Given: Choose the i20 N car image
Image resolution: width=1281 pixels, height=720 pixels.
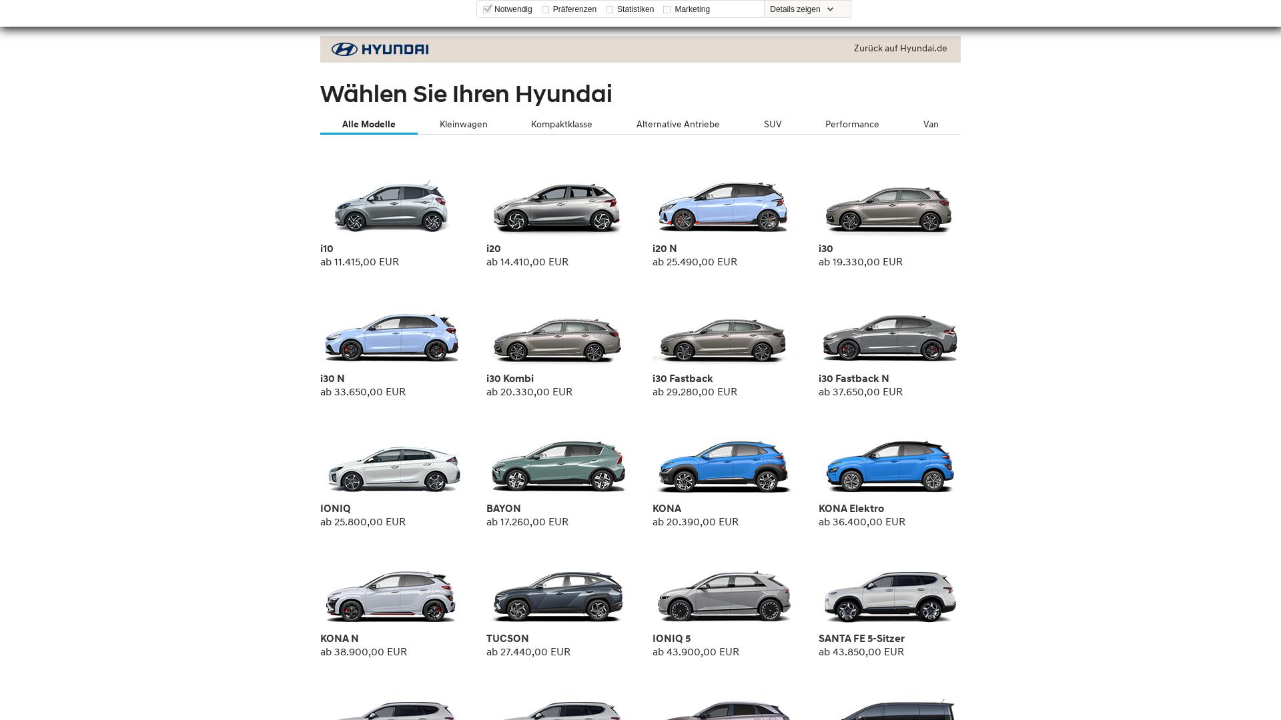Looking at the screenshot, I should click(x=723, y=207).
